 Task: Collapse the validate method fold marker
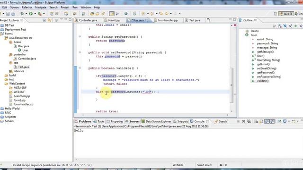(x=80, y=68)
